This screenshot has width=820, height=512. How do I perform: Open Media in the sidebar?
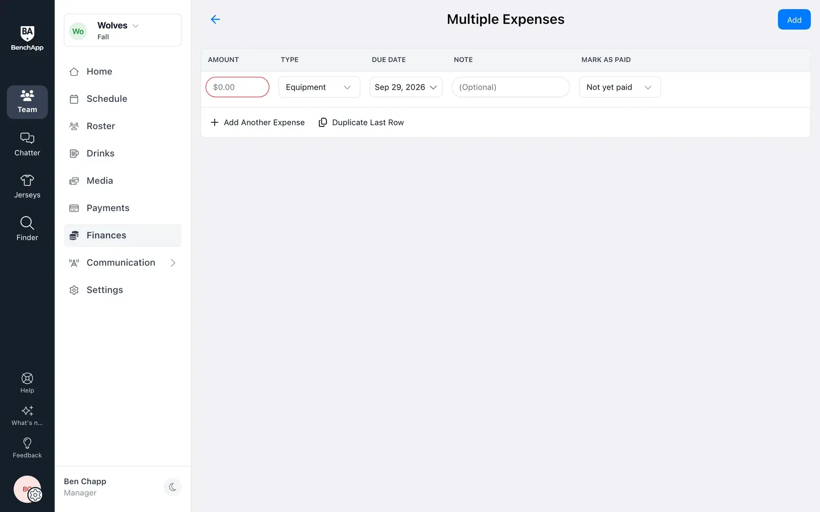coord(122,181)
